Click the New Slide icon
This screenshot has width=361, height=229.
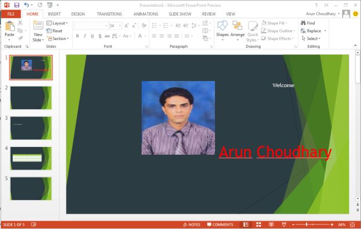click(38, 25)
